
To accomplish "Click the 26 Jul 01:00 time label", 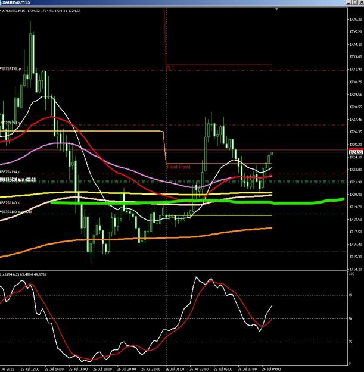I will (x=175, y=369).
